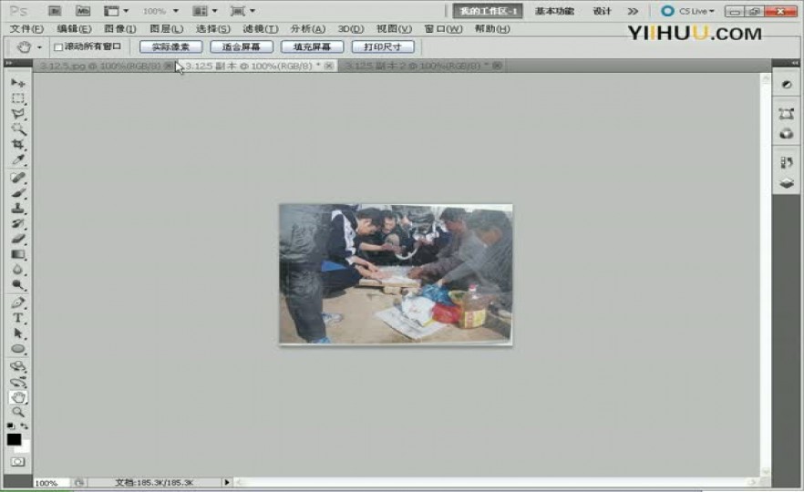The height and width of the screenshot is (492, 804).
Task: Select the Crop tool
Action: point(18,145)
